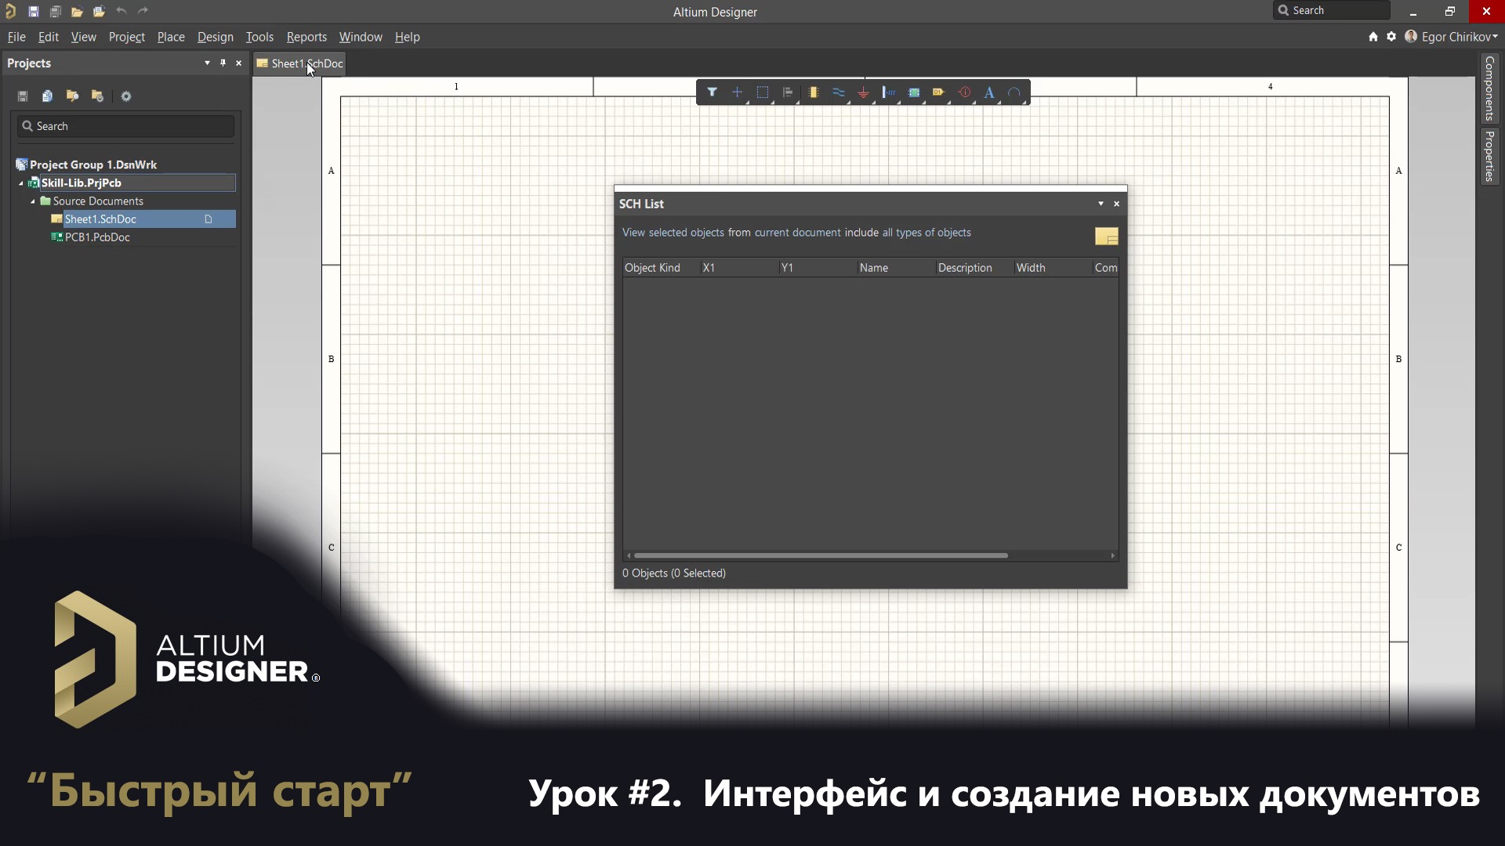Screen dimensions: 1505x846
Task: Click 'current document' scope link in SCH List
Action: point(796,233)
